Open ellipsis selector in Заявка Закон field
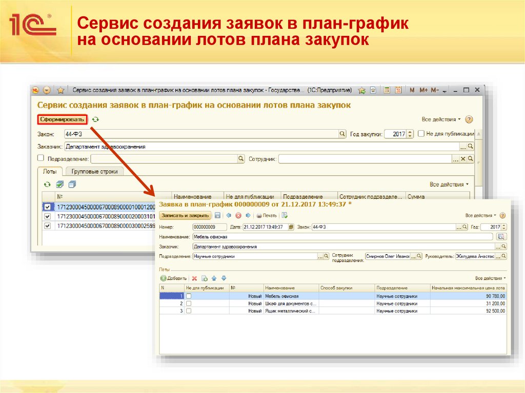Viewport: 525px width, 393px height. pos(459,227)
